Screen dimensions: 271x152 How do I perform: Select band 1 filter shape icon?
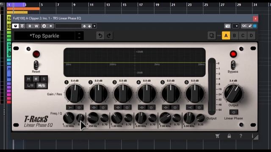pyautogui.click(x=70, y=108)
